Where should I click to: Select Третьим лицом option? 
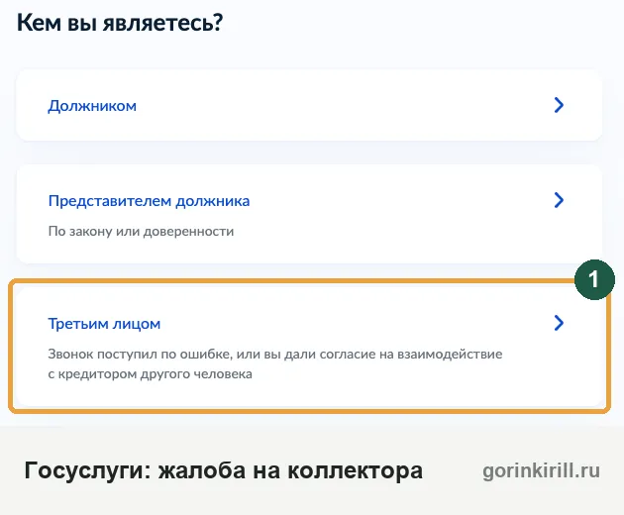click(309, 347)
